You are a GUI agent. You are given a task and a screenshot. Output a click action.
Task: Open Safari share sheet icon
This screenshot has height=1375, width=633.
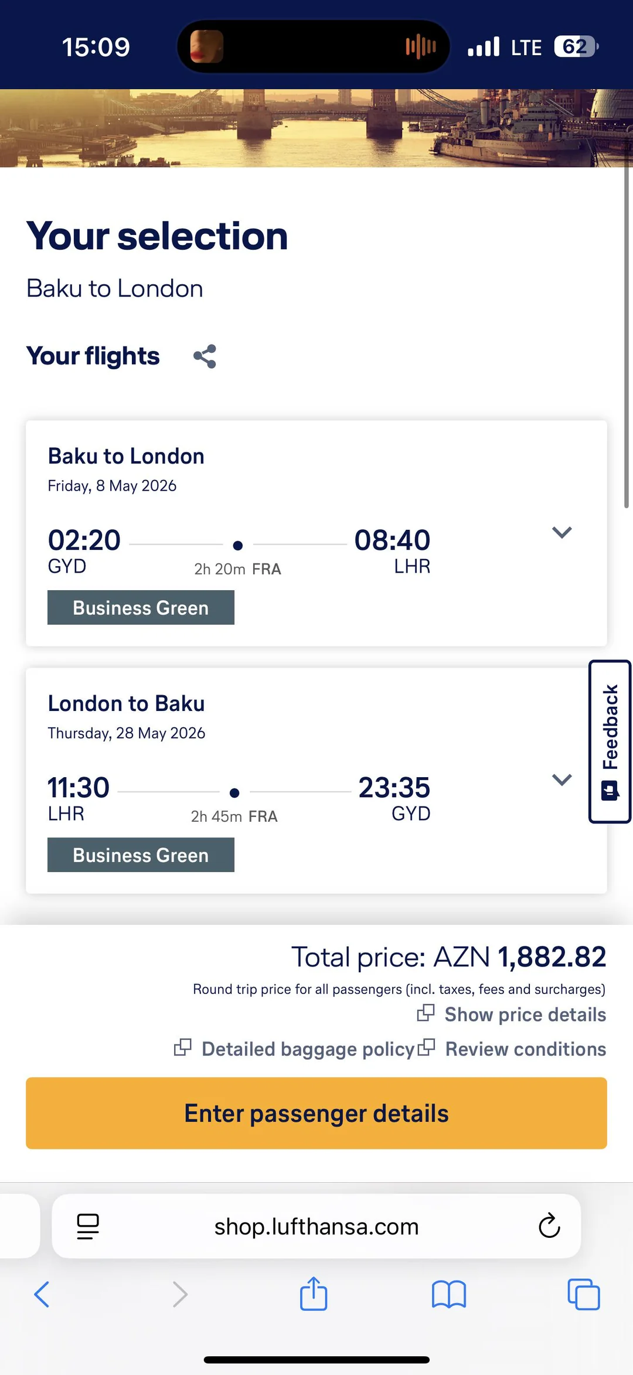[314, 1294]
